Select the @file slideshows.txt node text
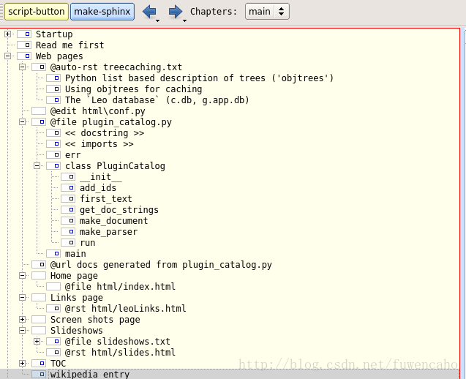The image size is (466, 379). [x=117, y=341]
